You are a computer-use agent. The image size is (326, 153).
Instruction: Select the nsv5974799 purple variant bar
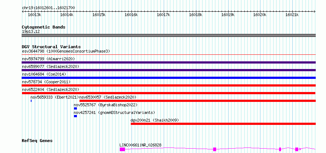pos(168,62)
